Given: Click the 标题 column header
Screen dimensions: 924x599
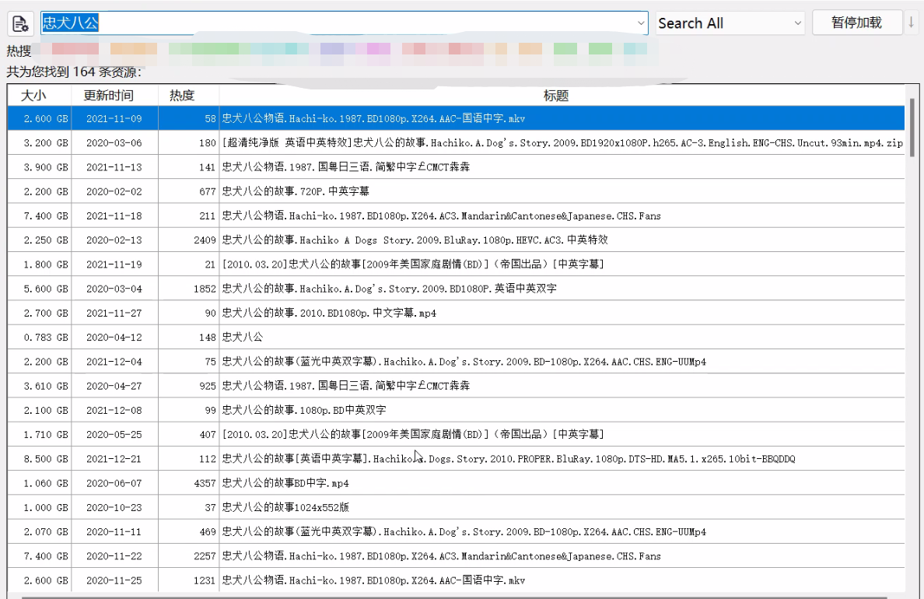Looking at the screenshot, I should coord(556,96).
